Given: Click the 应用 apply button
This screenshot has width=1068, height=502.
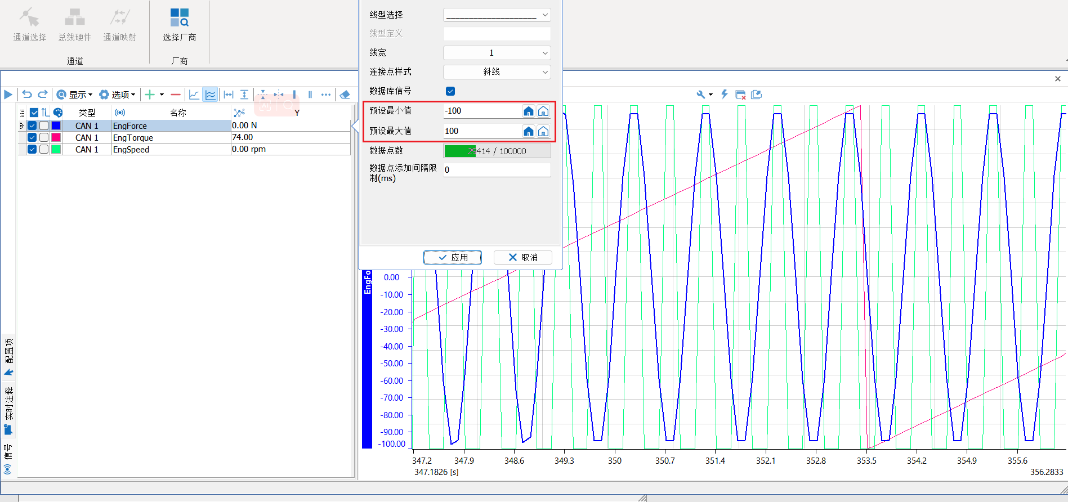Looking at the screenshot, I should coord(453,257).
